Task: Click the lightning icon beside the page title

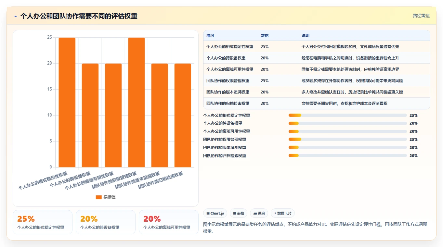Action: (x=16, y=16)
